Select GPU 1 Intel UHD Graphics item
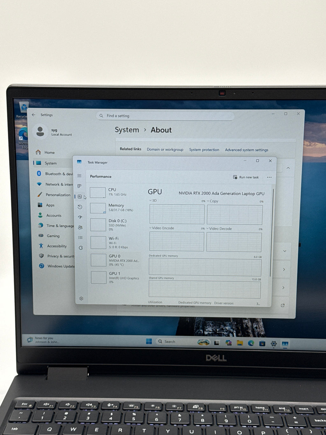The height and width of the screenshot is (435, 326). pyautogui.click(x=116, y=277)
